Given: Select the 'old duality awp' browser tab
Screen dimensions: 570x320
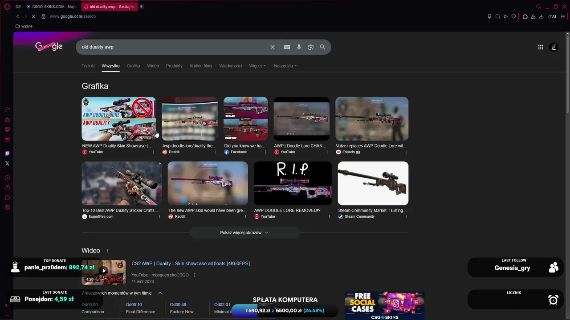Looking at the screenshot, I should tap(109, 7).
